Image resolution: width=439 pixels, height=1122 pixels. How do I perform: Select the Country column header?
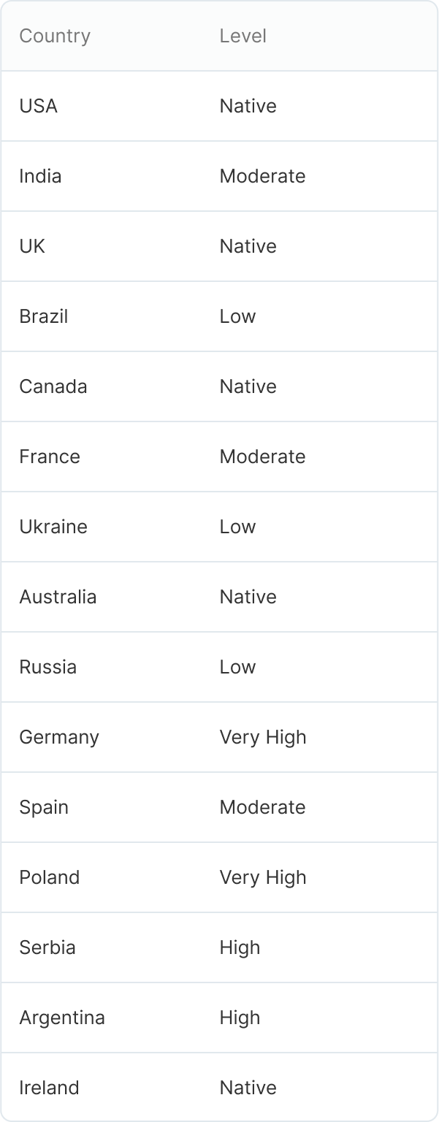(x=55, y=36)
